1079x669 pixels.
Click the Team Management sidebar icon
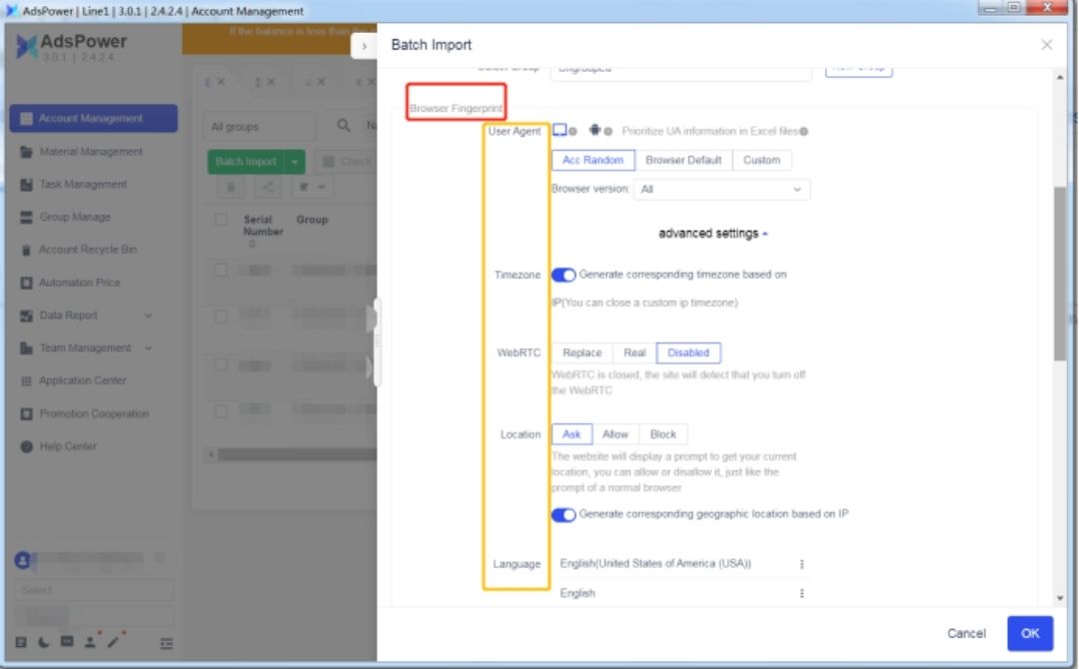(26, 347)
